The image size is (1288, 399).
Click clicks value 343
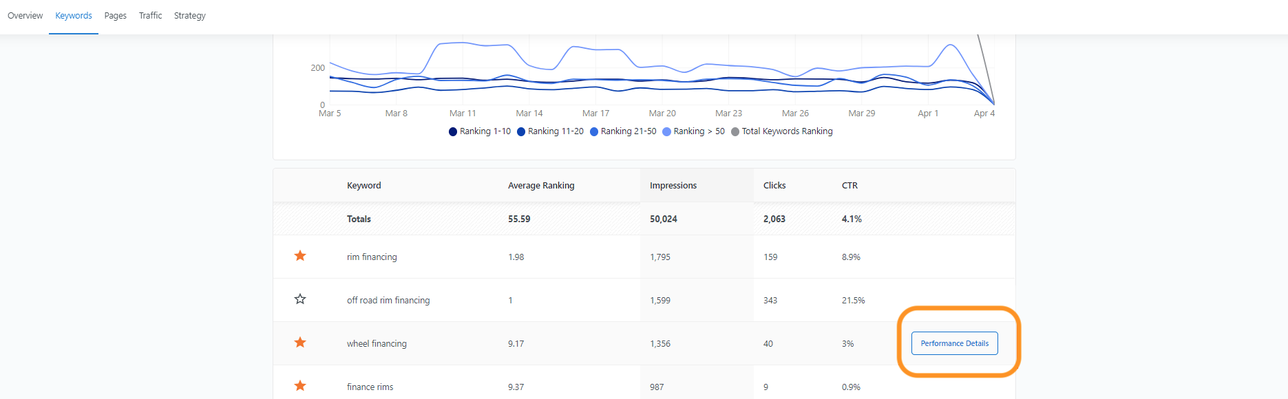click(770, 301)
